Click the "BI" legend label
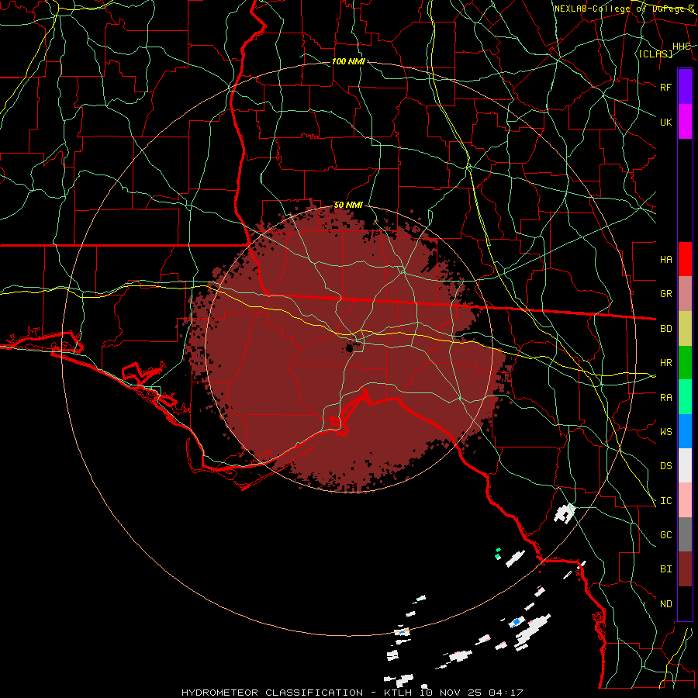The width and height of the screenshot is (698, 698). coord(666,569)
